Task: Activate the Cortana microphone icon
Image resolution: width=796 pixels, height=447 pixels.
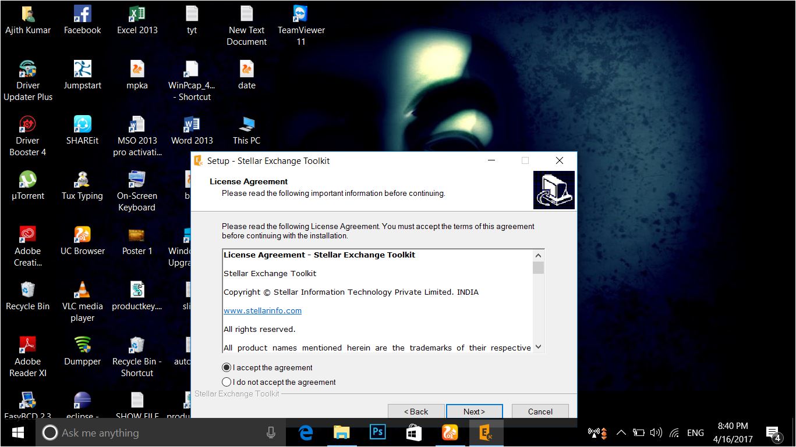Action: [271, 432]
